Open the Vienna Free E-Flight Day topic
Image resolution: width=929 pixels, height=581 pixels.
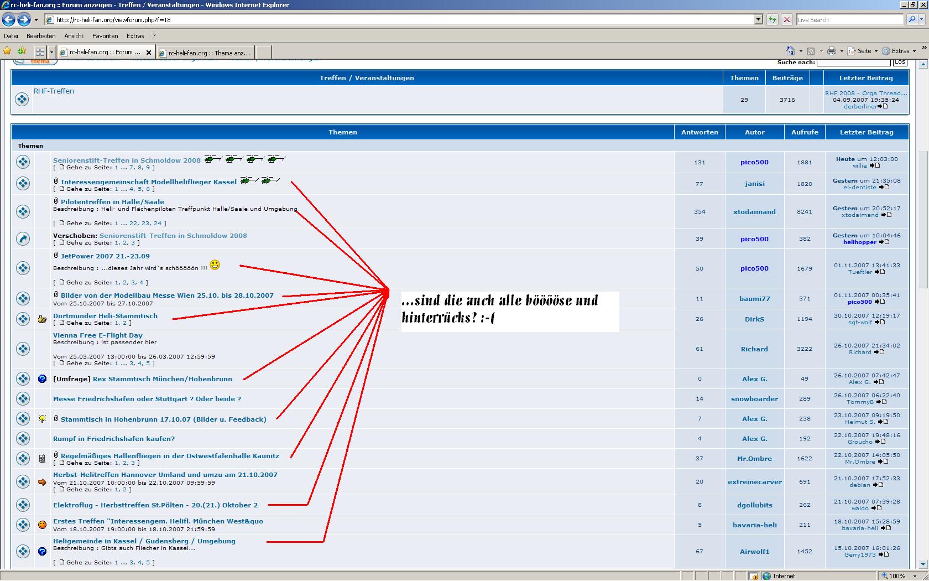(98, 335)
